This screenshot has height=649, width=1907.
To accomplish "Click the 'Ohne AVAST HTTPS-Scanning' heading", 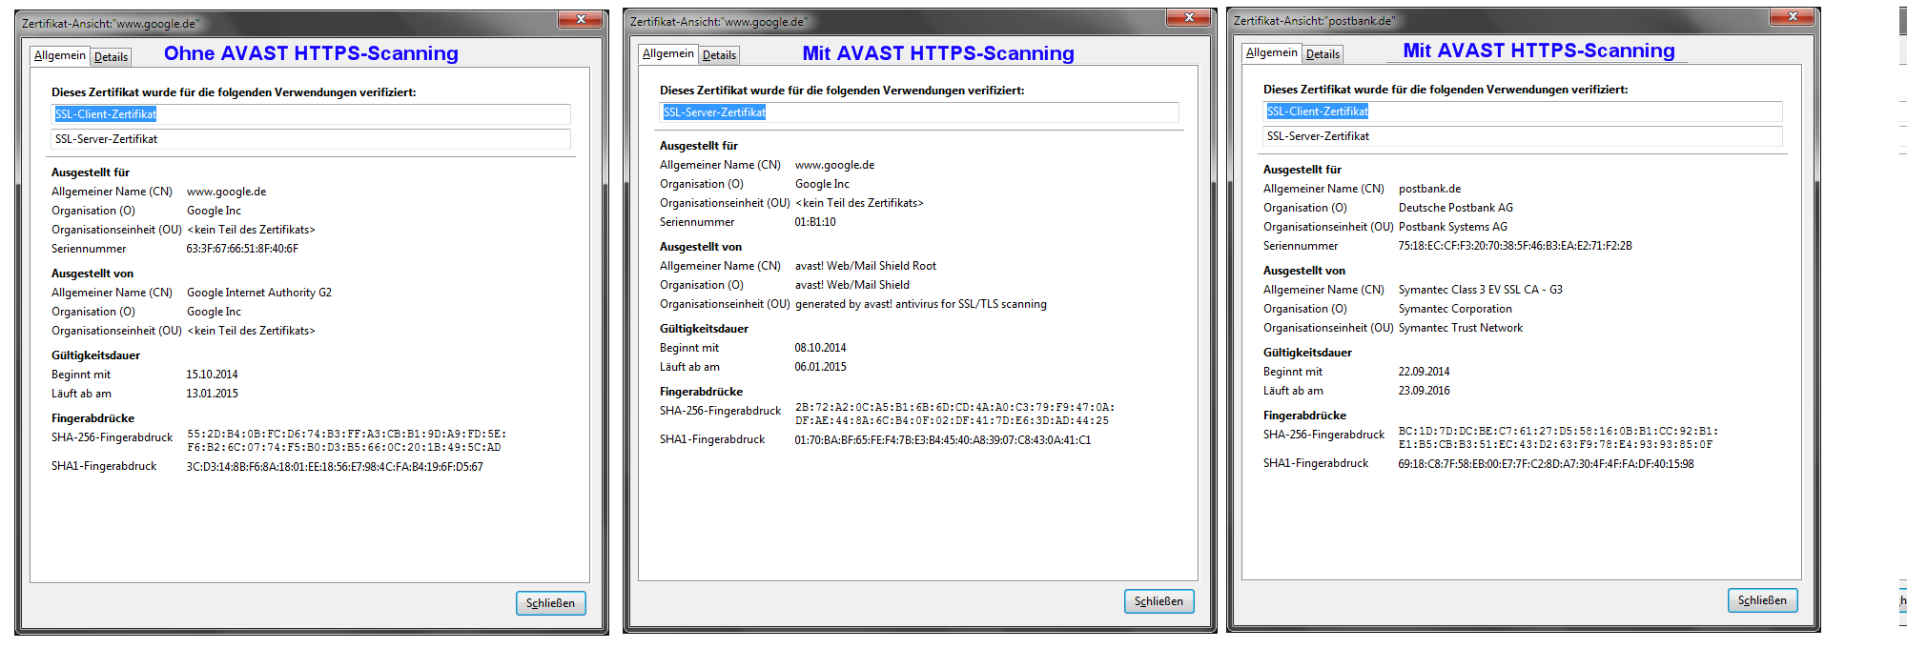I will coord(311,53).
